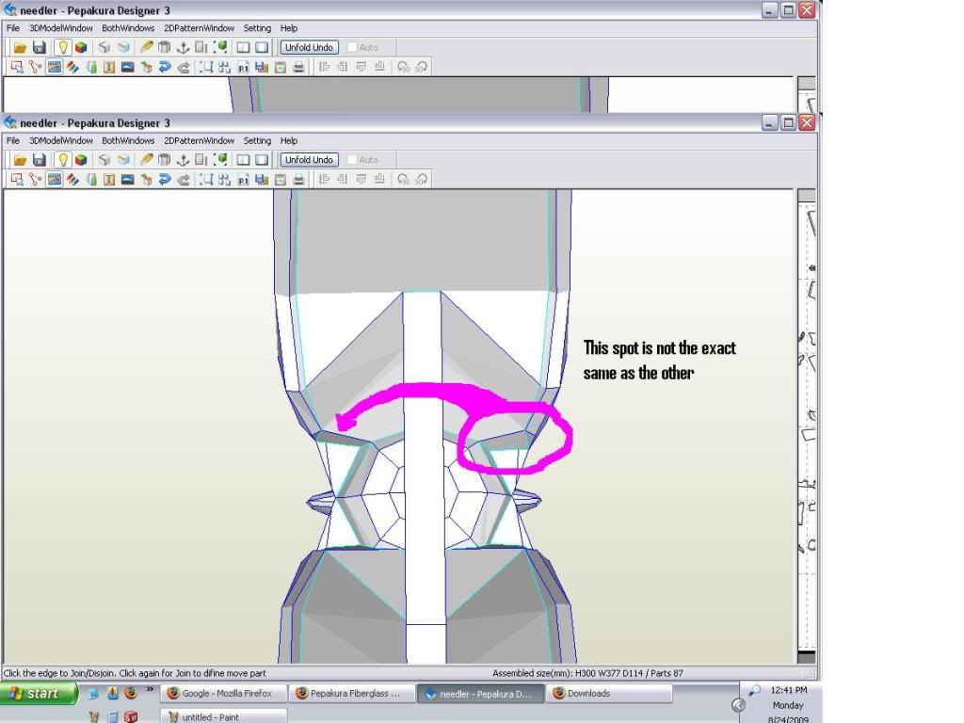964x723 pixels.
Task: Switch to split two-pane layout in front window
Action: click(x=244, y=160)
